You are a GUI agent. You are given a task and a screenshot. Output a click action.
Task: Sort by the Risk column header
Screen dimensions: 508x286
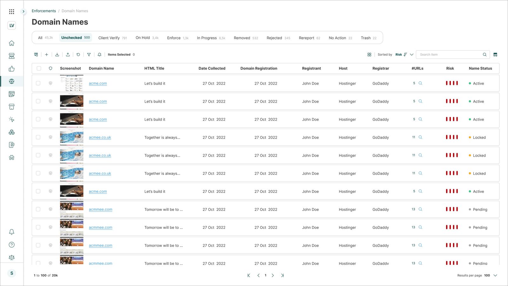(x=450, y=68)
